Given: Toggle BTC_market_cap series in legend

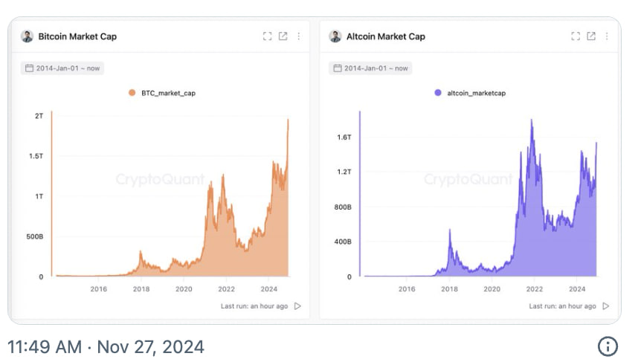Looking at the screenshot, I should (x=162, y=93).
